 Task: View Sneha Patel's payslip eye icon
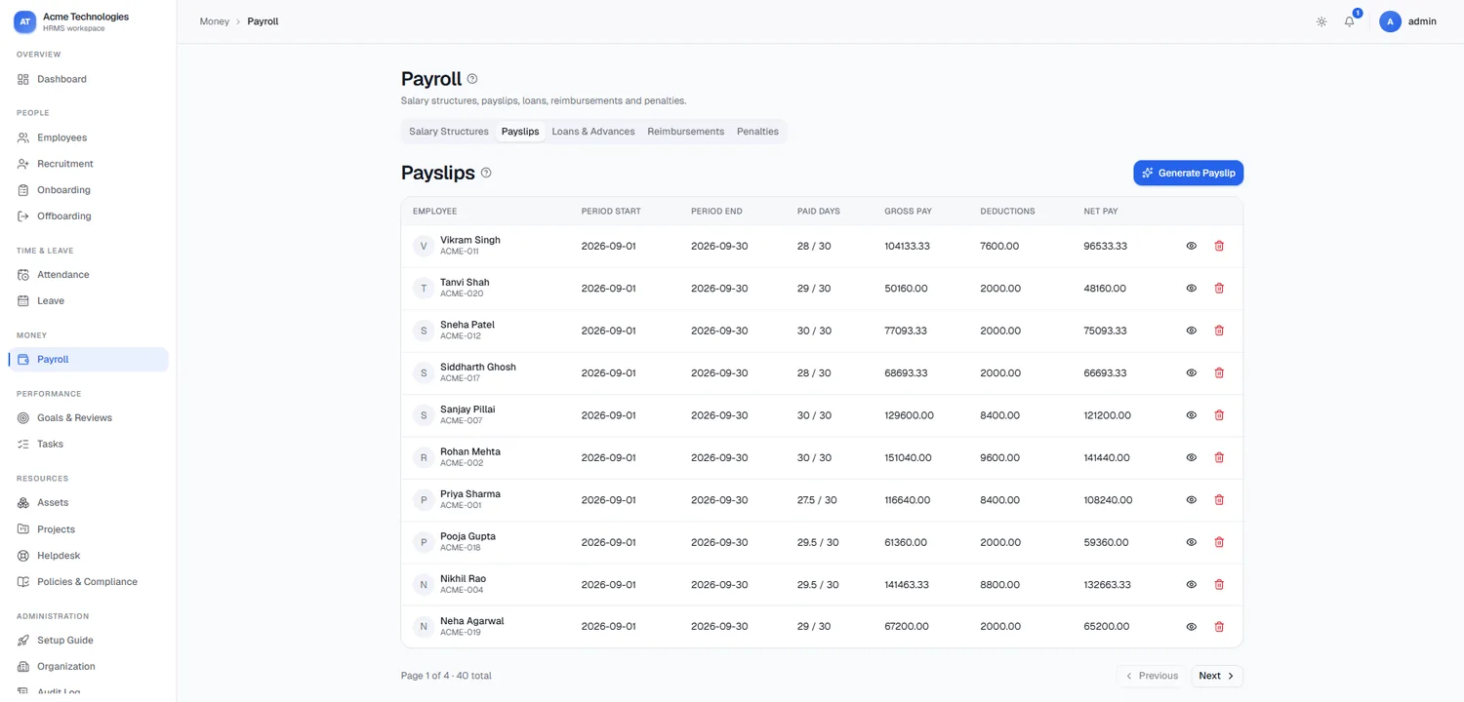click(1191, 331)
